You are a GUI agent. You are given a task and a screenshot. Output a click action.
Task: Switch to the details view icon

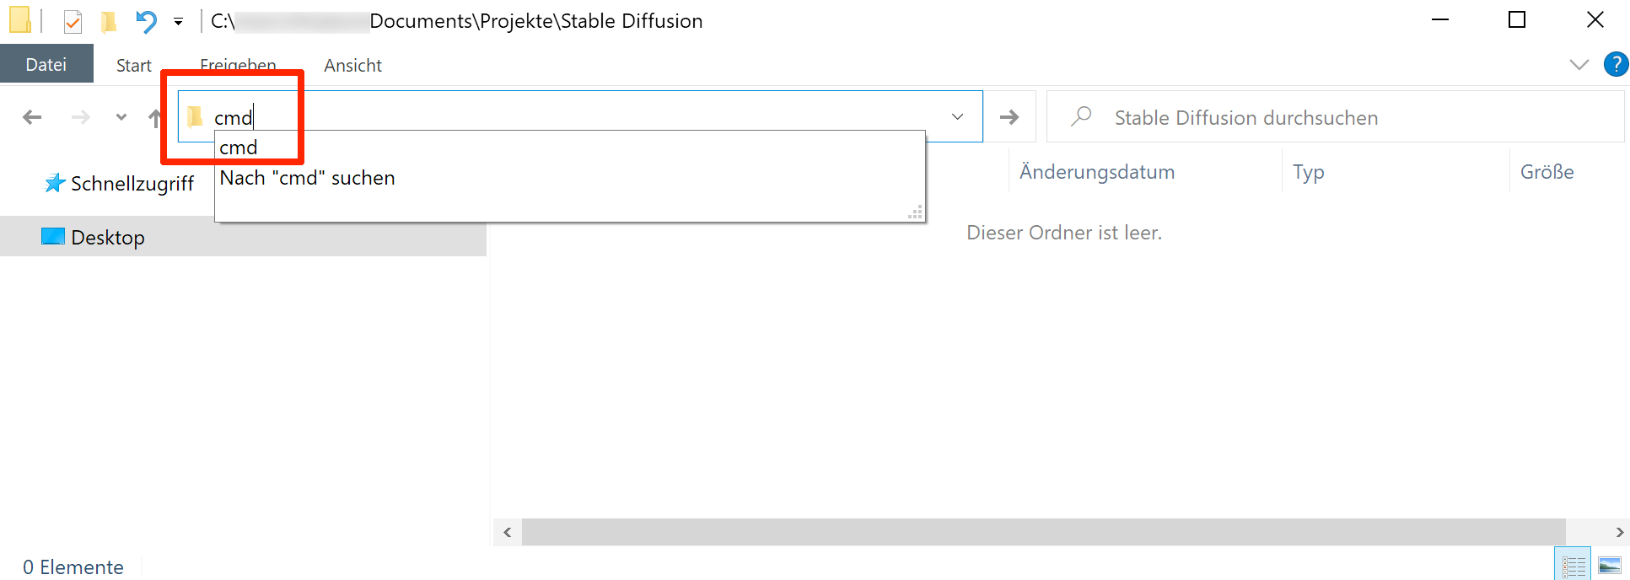click(x=1573, y=565)
